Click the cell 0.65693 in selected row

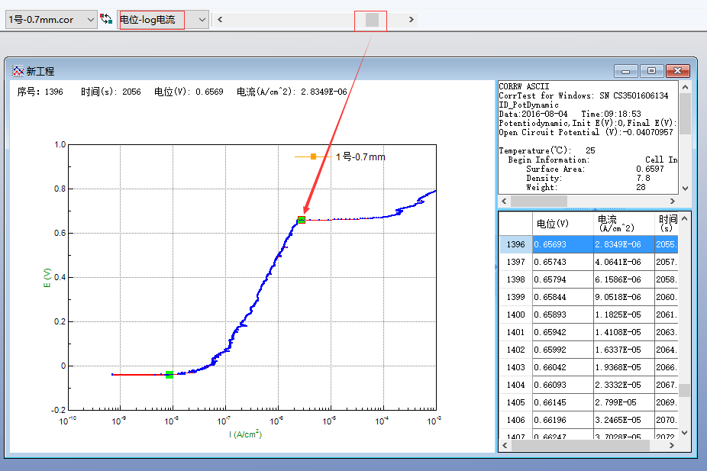click(x=563, y=244)
